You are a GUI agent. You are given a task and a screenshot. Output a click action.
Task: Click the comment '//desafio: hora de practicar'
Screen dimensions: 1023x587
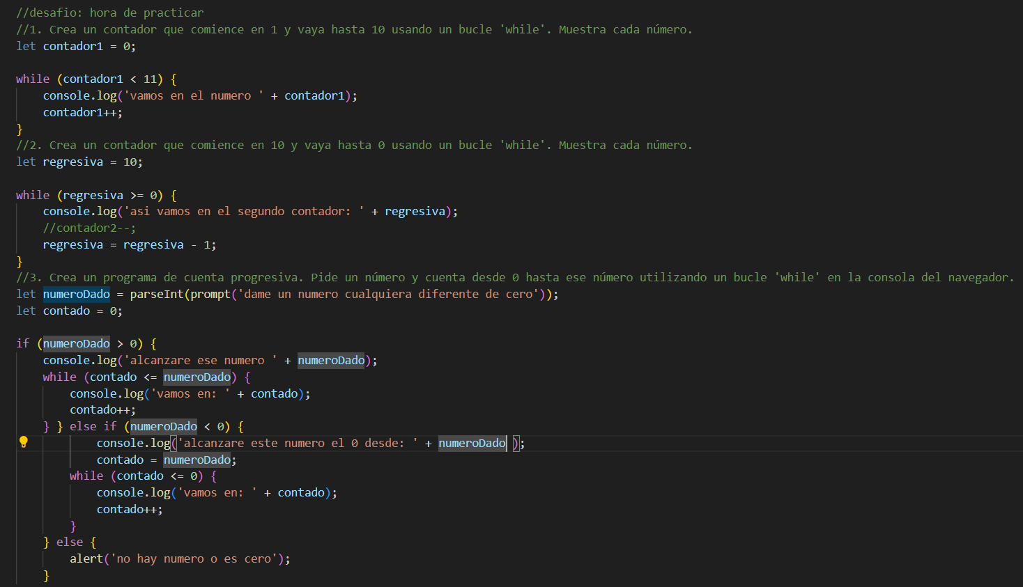pos(110,13)
